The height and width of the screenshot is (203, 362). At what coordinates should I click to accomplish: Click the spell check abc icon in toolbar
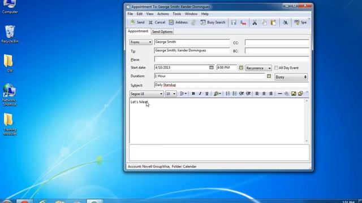click(243, 23)
